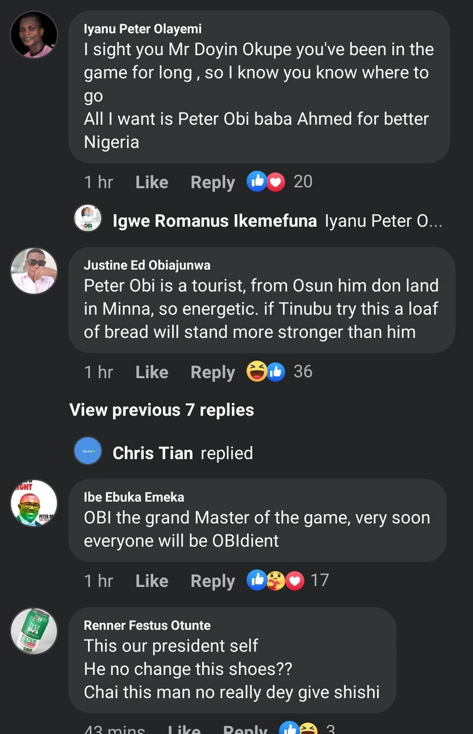Click Chris Tian's blue reply avatar
This screenshot has width=473, height=734.
click(87, 451)
